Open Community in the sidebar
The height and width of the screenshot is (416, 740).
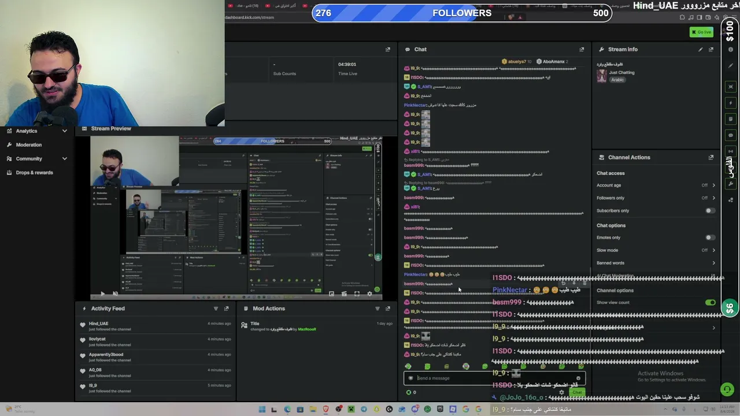pyautogui.click(x=29, y=159)
